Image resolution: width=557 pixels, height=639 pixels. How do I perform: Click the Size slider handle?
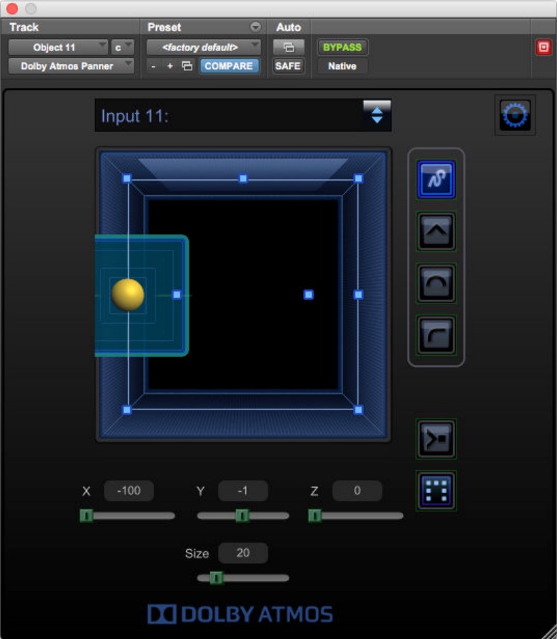216,578
